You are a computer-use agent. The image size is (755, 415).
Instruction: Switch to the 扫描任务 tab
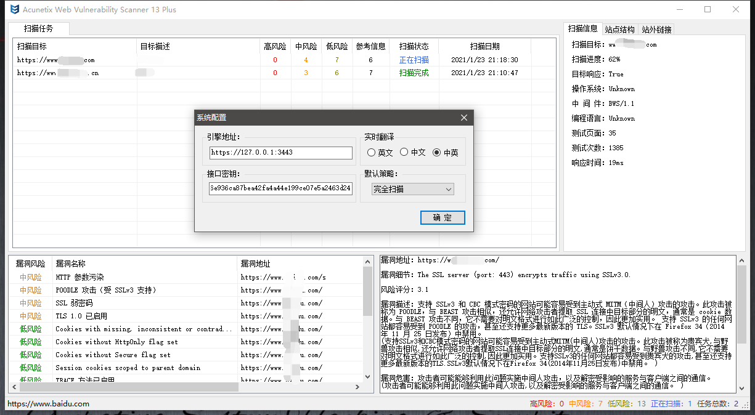(39, 28)
